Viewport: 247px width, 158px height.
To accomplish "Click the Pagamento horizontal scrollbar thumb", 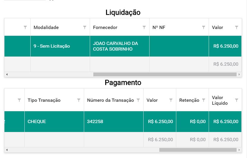I will click(198, 150).
